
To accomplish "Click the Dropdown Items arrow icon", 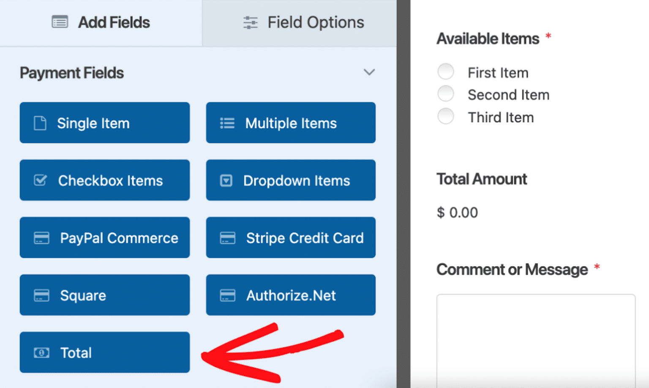I will tap(226, 180).
